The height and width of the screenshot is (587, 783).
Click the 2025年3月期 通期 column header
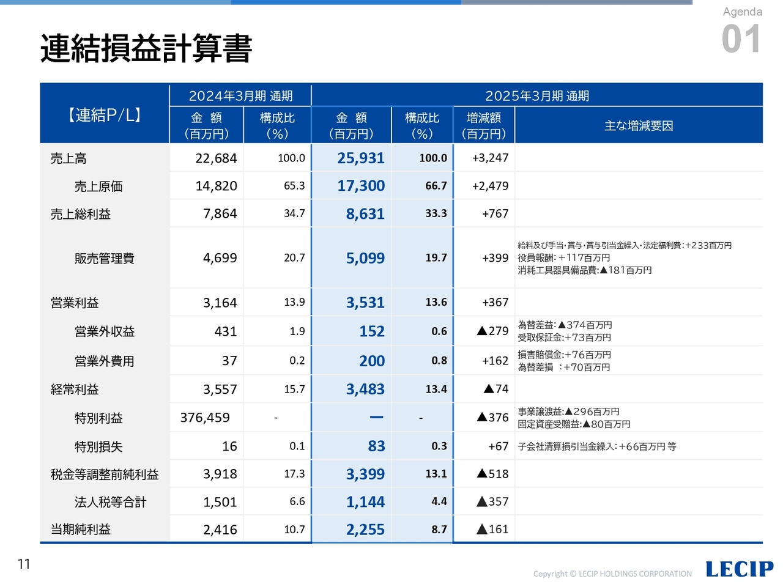(x=537, y=96)
